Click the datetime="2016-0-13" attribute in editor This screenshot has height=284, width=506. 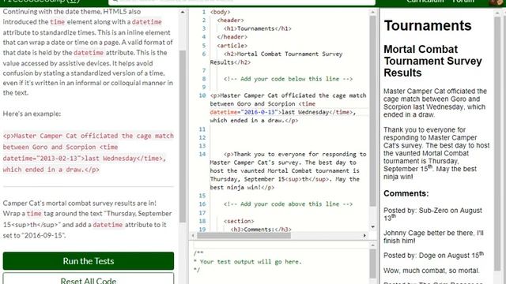244,112
